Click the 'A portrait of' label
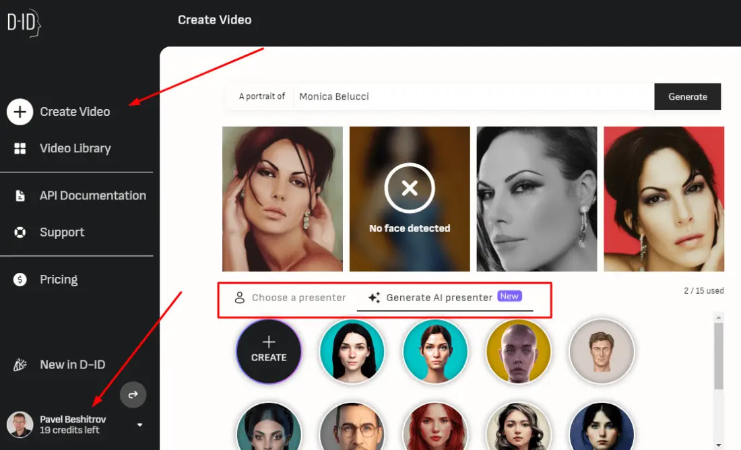This screenshot has height=450, width=741. tap(262, 96)
